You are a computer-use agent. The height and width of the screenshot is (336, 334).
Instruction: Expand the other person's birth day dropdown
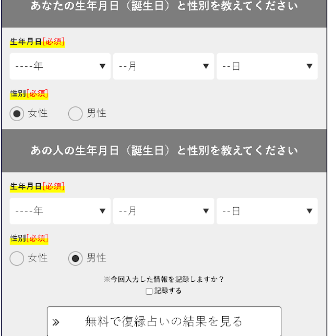click(267, 211)
